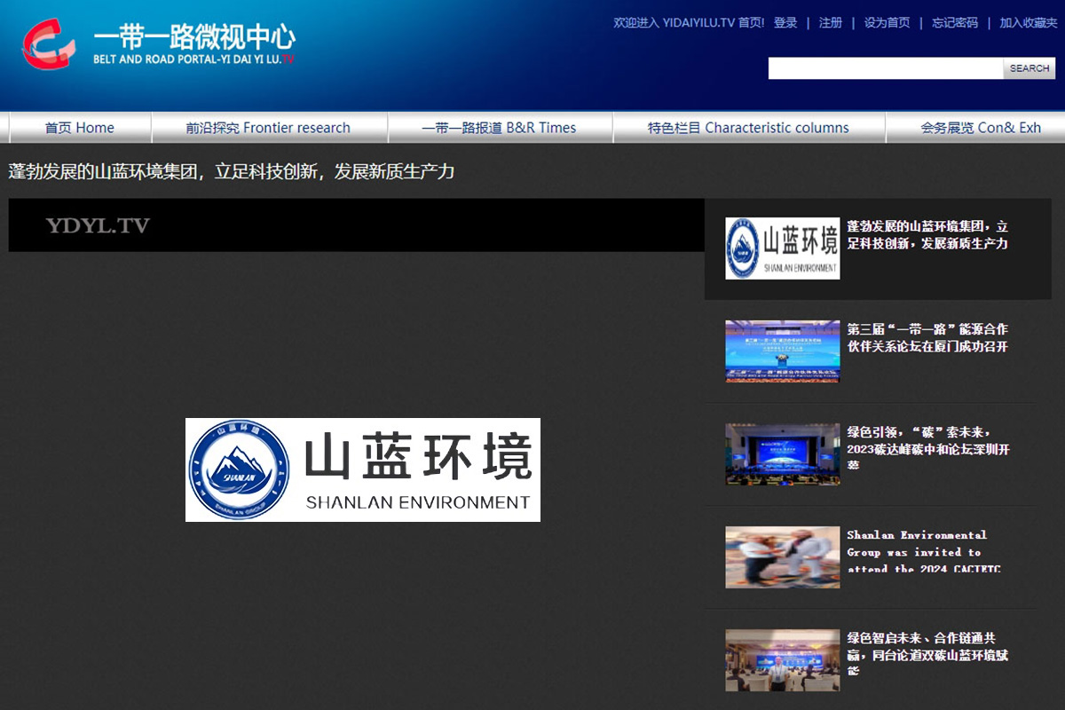This screenshot has width=1065, height=710.
Task: Open the Frontier research menu
Action: point(268,128)
